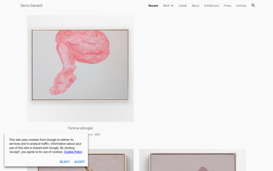Click the dimensions and 2025 caption text
This screenshot has width=273, height=171.
pos(94,135)
